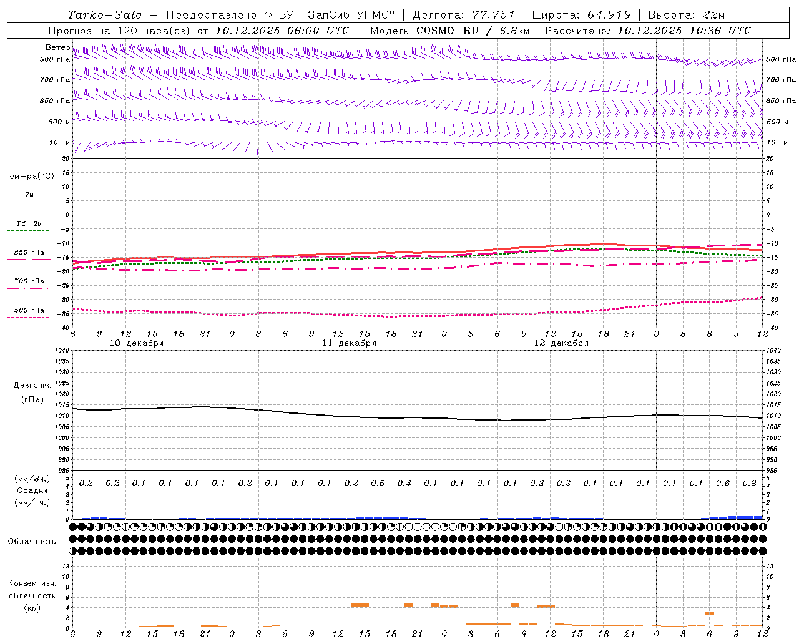Click the (гПа) unit under Давление
This screenshot has width=799, height=639.
tap(32, 399)
